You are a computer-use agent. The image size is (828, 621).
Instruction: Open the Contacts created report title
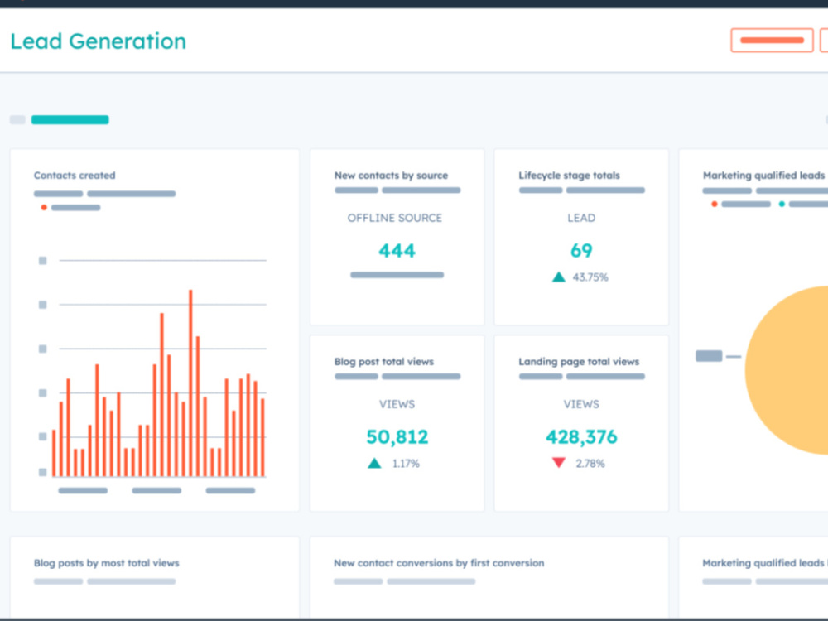click(x=75, y=176)
